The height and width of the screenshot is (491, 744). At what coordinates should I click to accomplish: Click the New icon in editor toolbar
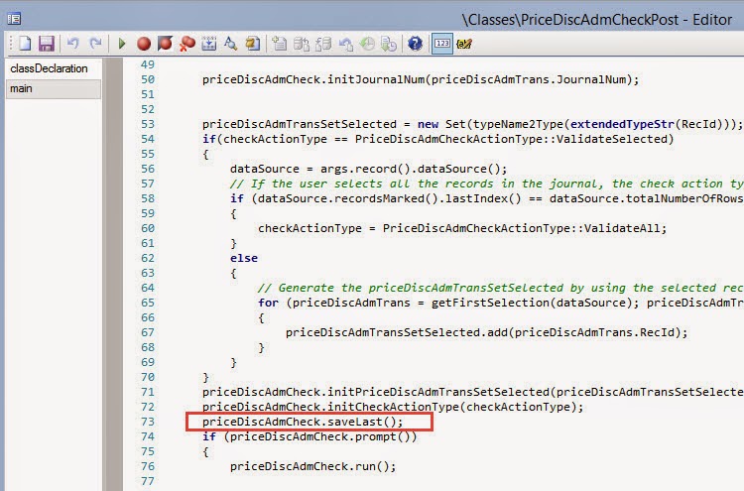click(24, 44)
